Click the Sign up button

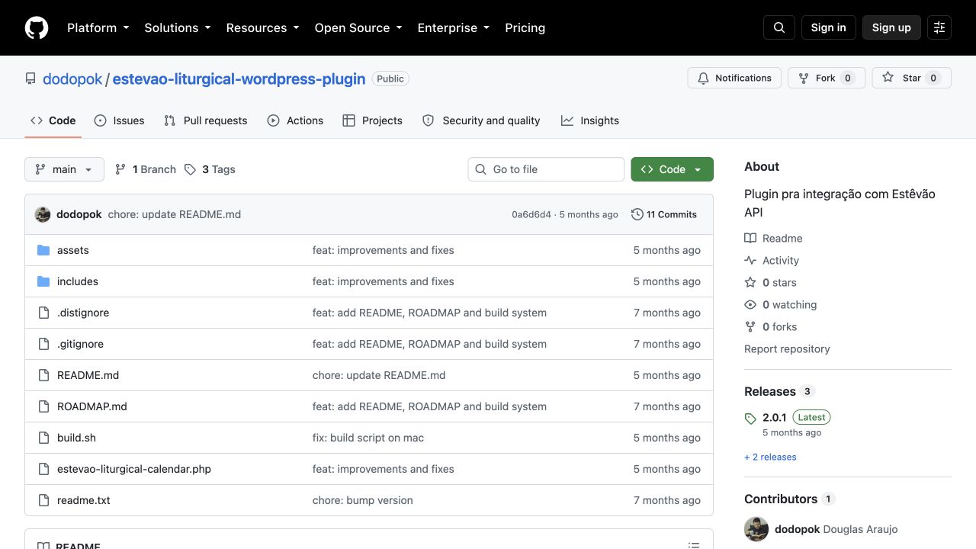point(891,27)
